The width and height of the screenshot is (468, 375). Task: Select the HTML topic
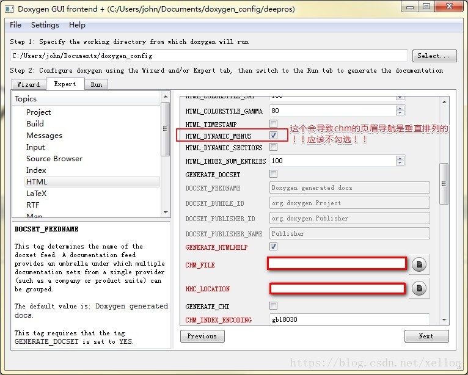click(92, 181)
